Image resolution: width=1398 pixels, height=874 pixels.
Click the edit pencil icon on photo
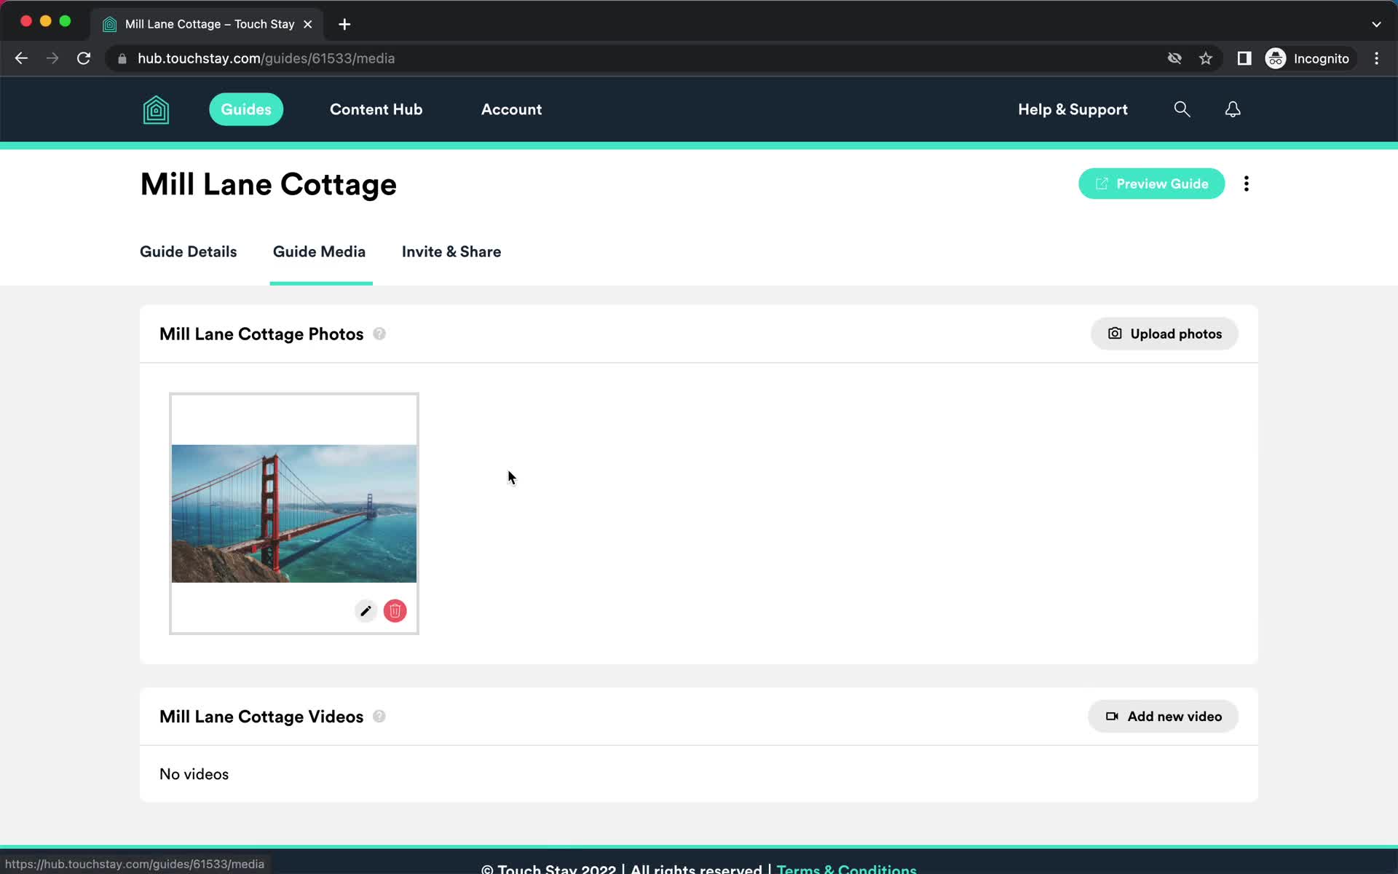tap(364, 611)
